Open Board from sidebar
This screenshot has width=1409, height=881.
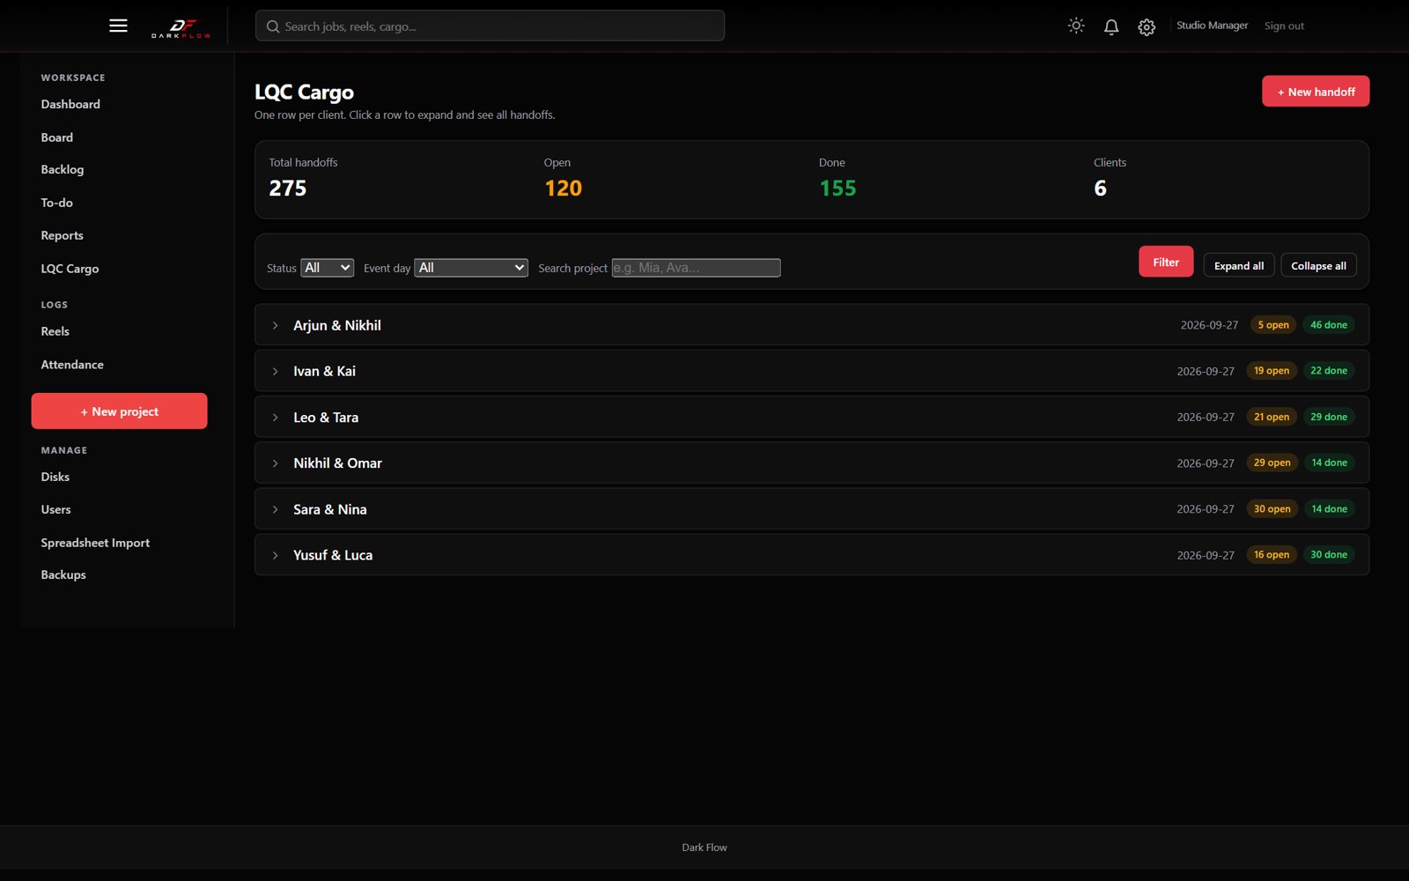pyautogui.click(x=57, y=137)
